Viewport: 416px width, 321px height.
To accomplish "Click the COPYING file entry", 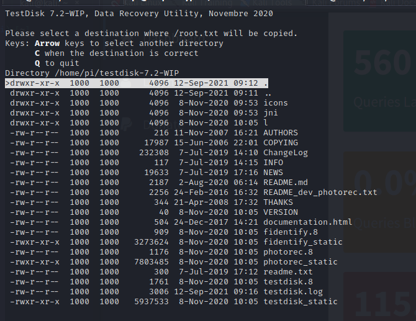I will [x=280, y=142].
